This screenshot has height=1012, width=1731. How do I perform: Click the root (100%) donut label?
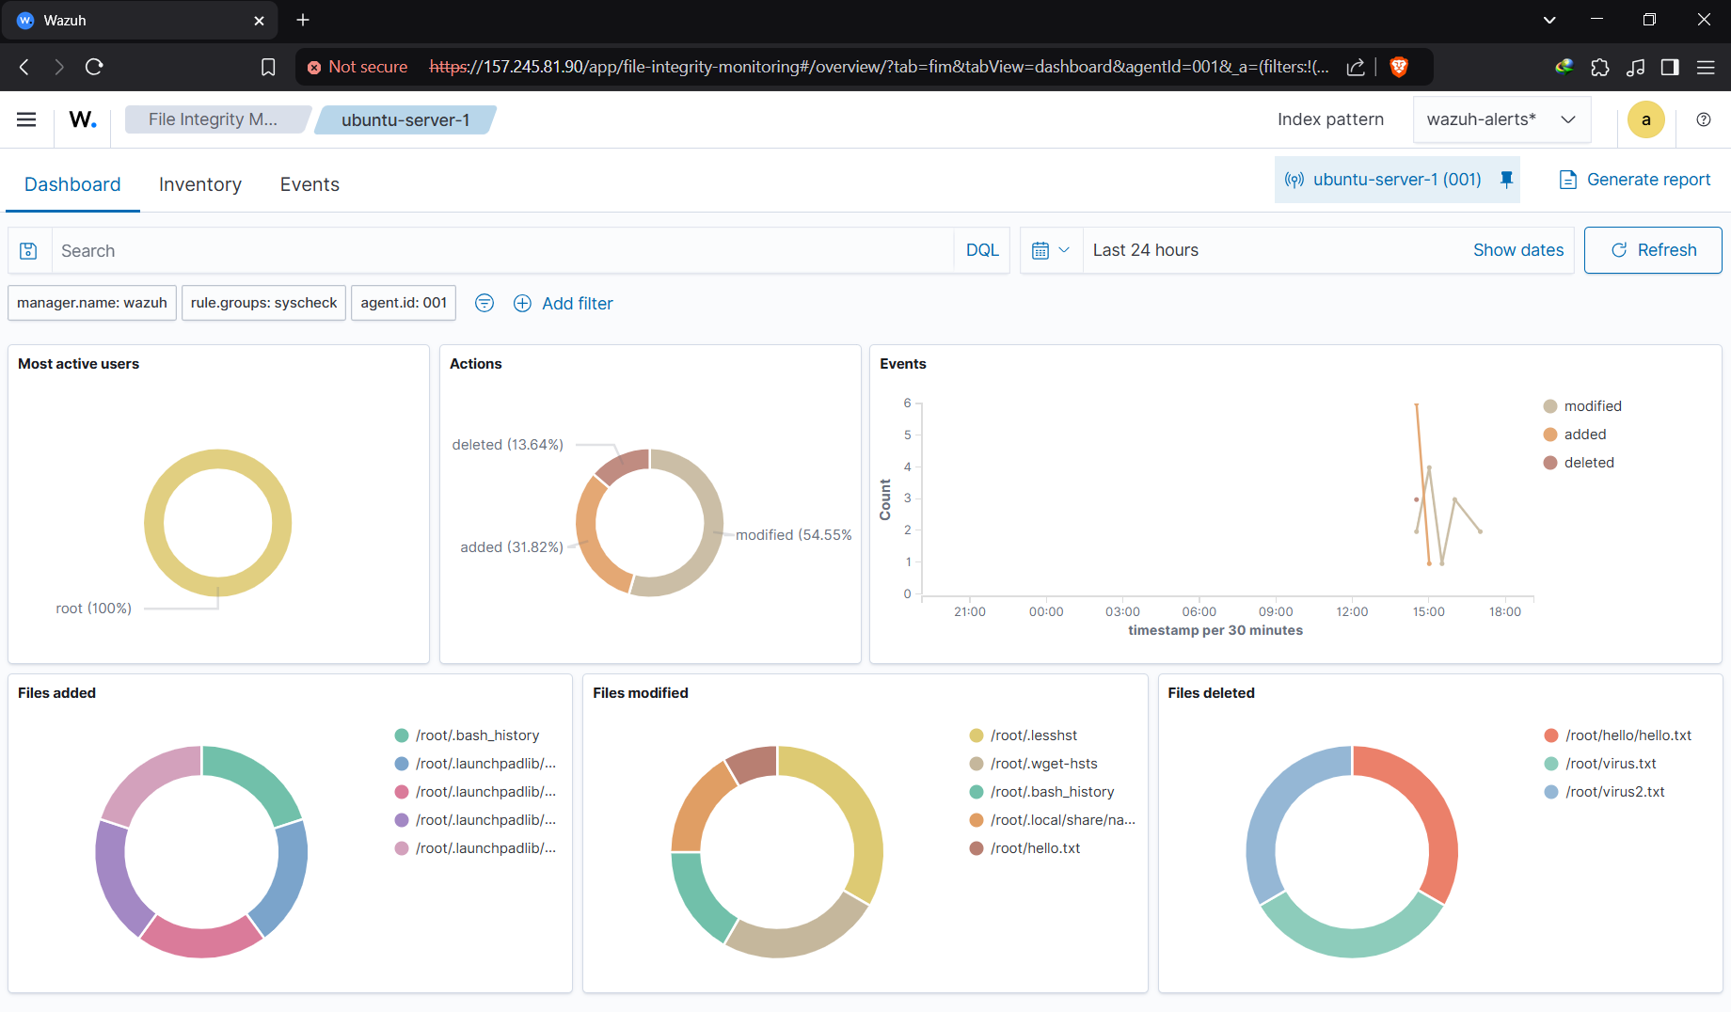coord(94,609)
